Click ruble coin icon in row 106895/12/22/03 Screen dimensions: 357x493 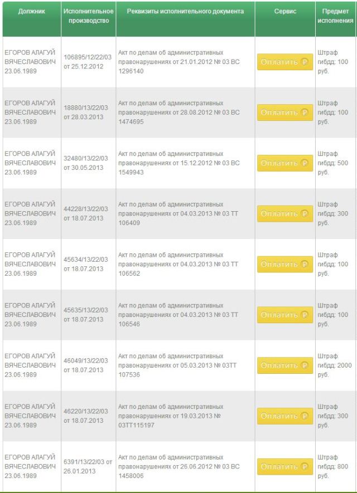point(304,62)
